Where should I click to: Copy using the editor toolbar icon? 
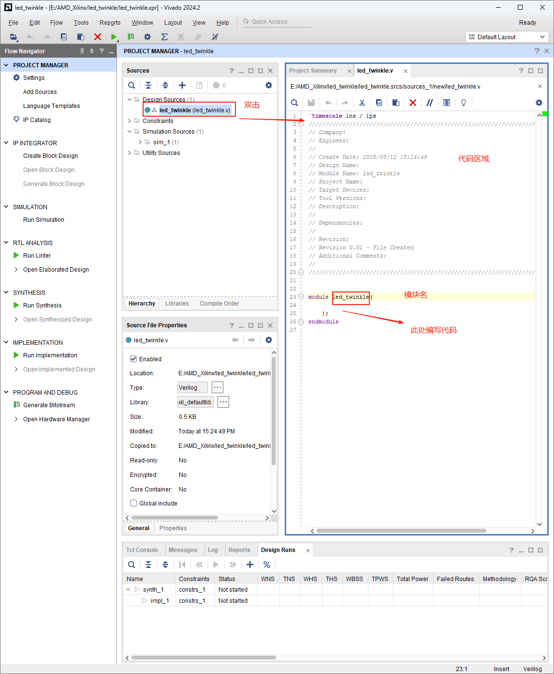[379, 103]
